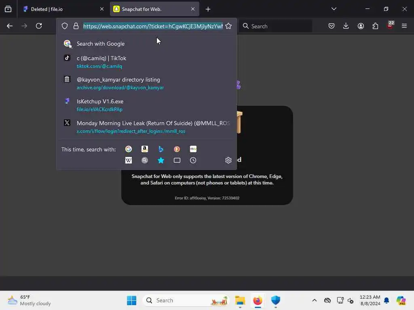Reload the current page
This screenshot has height=310, width=414.
(39, 26)
